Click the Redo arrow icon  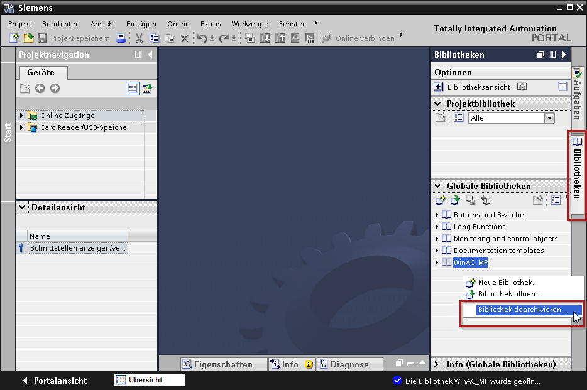pyautogui.click(x=224, y=38)
